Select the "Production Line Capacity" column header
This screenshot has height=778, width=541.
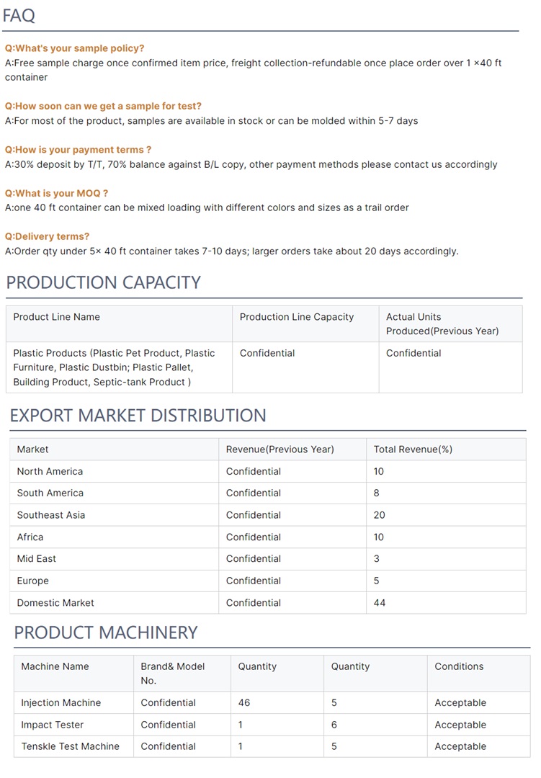(296, 317)
